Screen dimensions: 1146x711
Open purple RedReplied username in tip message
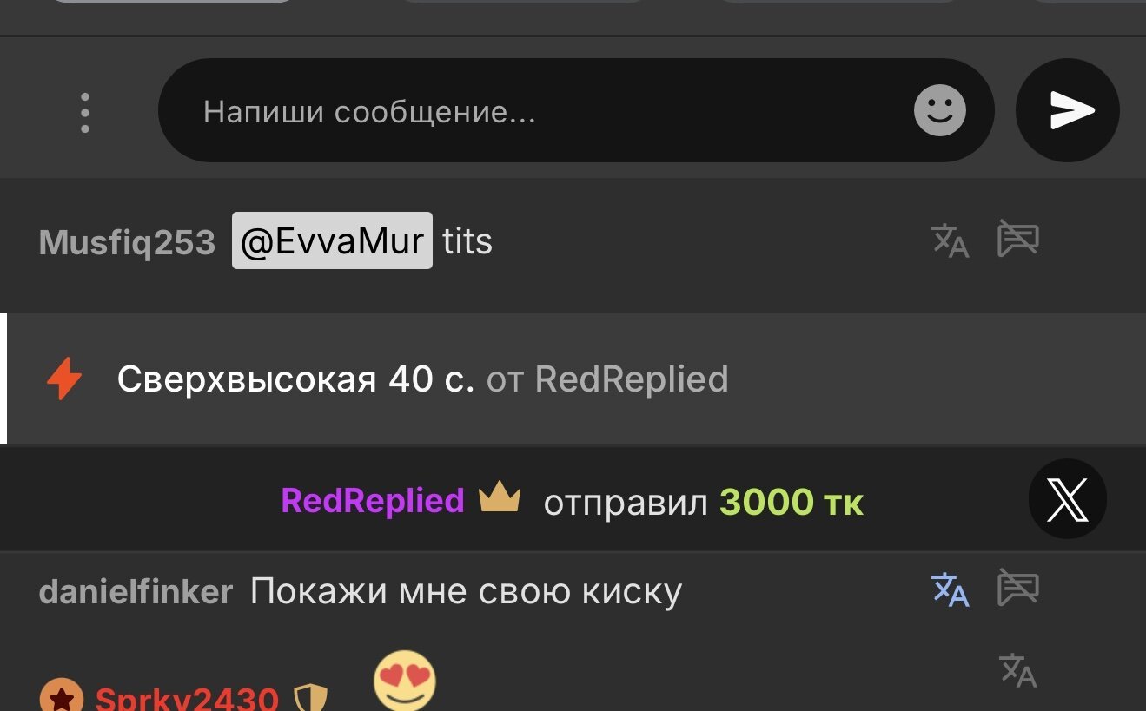point(373,501)
